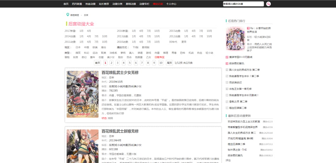Go to page 10 in pagination
The image size is (336, 163).
point(161,63)
